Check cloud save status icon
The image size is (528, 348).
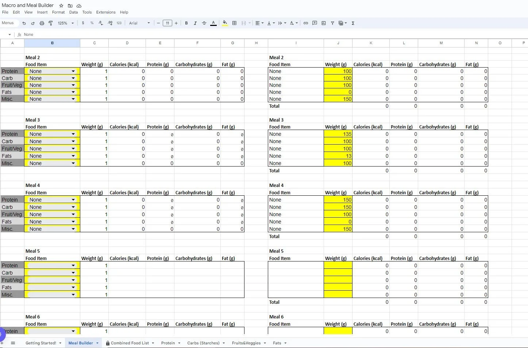pyautogui.click(x=79, y=5)
